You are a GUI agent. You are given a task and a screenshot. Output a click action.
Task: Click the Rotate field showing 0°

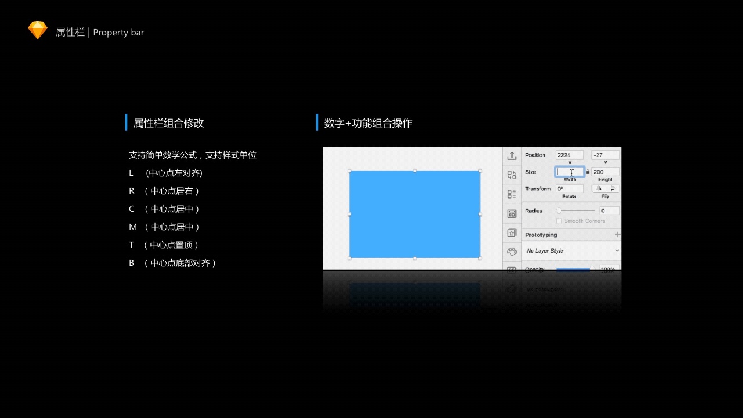(x=569, y=189)
